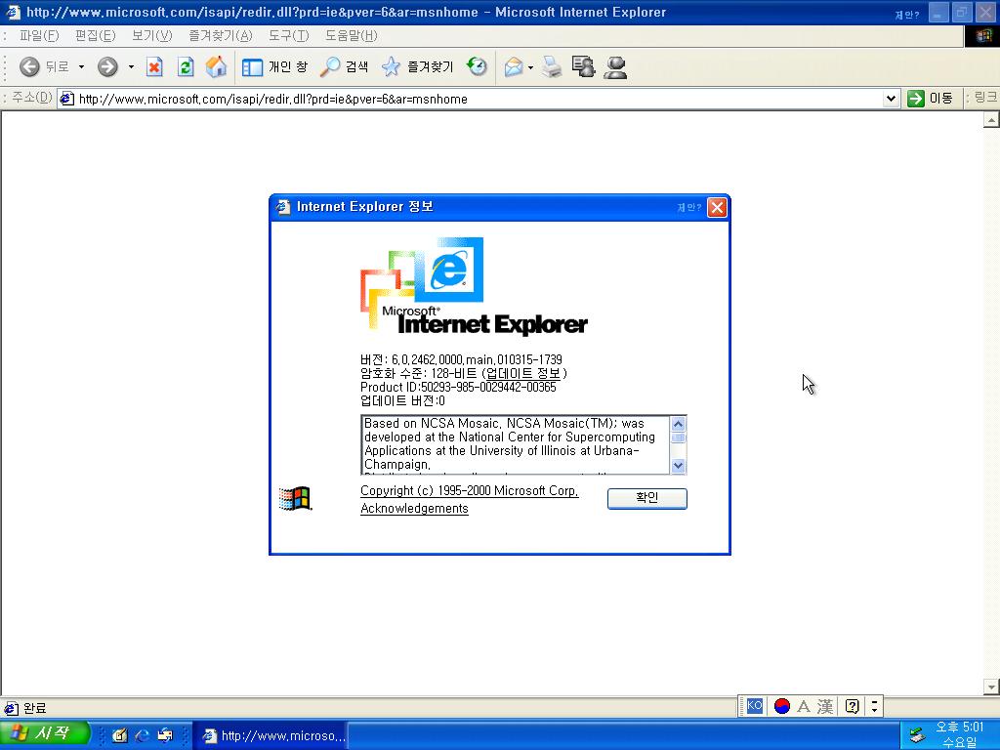Click the microsoft.com taskbar button
The image size is (1000, 750).
pos(271,736)
